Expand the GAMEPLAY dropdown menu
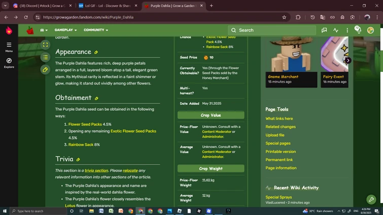The height and width of the screenshot is (215, 383). pos(66,30)
